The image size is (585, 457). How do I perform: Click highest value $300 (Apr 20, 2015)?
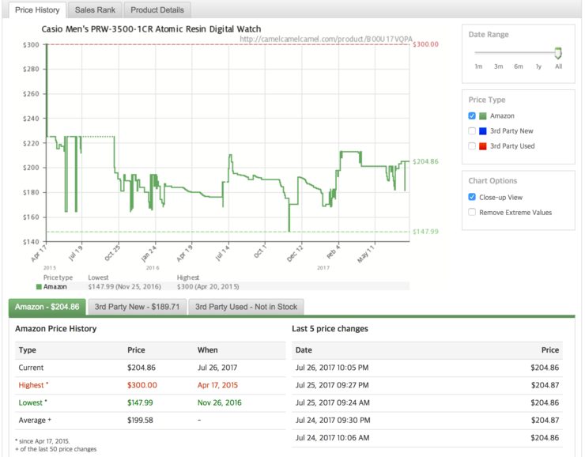pos(208,287)
